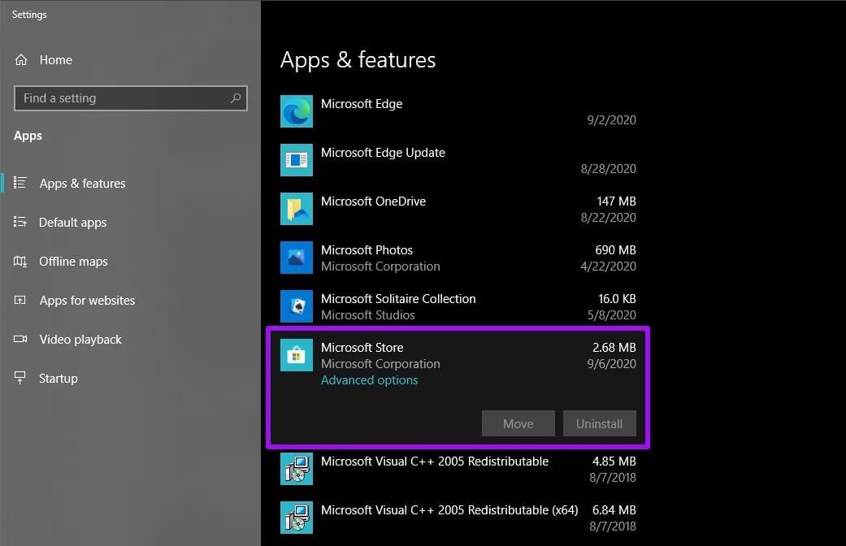Select Visual C++ 2005 Redistributable name
This screenshot has width=846, height=546.
click(435, 461)
